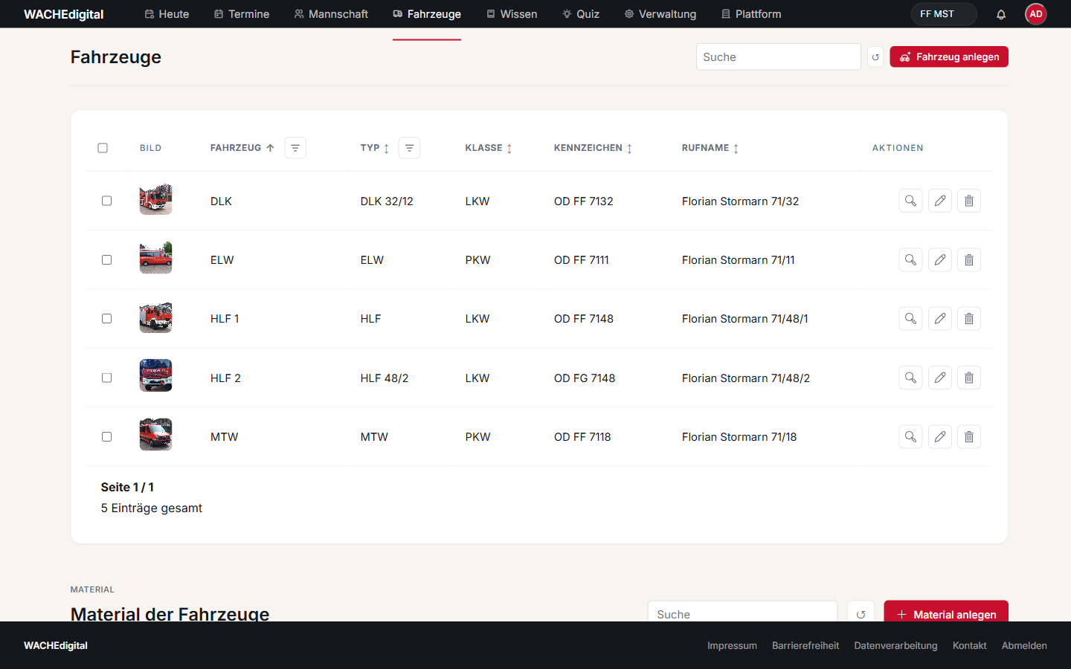Focus the Fahrzeuge search field
Viewport: 1071px width, 669px height.
click(x=778, y=56)
